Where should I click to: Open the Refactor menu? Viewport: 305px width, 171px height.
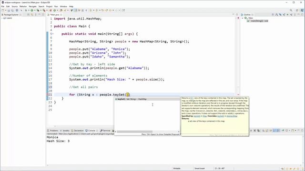(x=23, y=6)
